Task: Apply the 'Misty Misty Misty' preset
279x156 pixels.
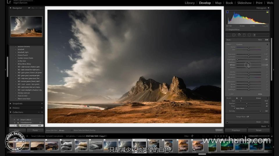Action: (x=24, y=64)
